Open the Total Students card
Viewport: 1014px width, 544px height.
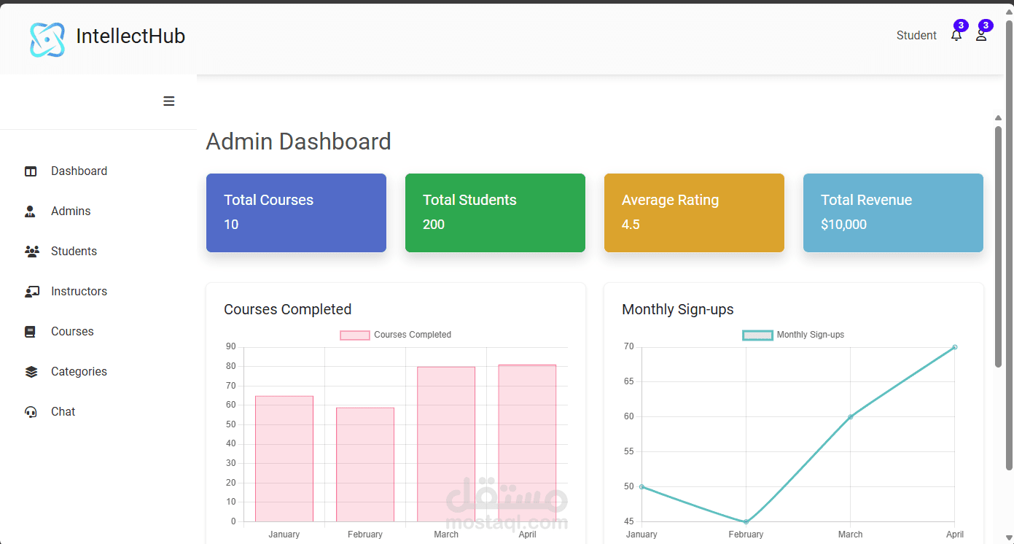click(495, 213)
